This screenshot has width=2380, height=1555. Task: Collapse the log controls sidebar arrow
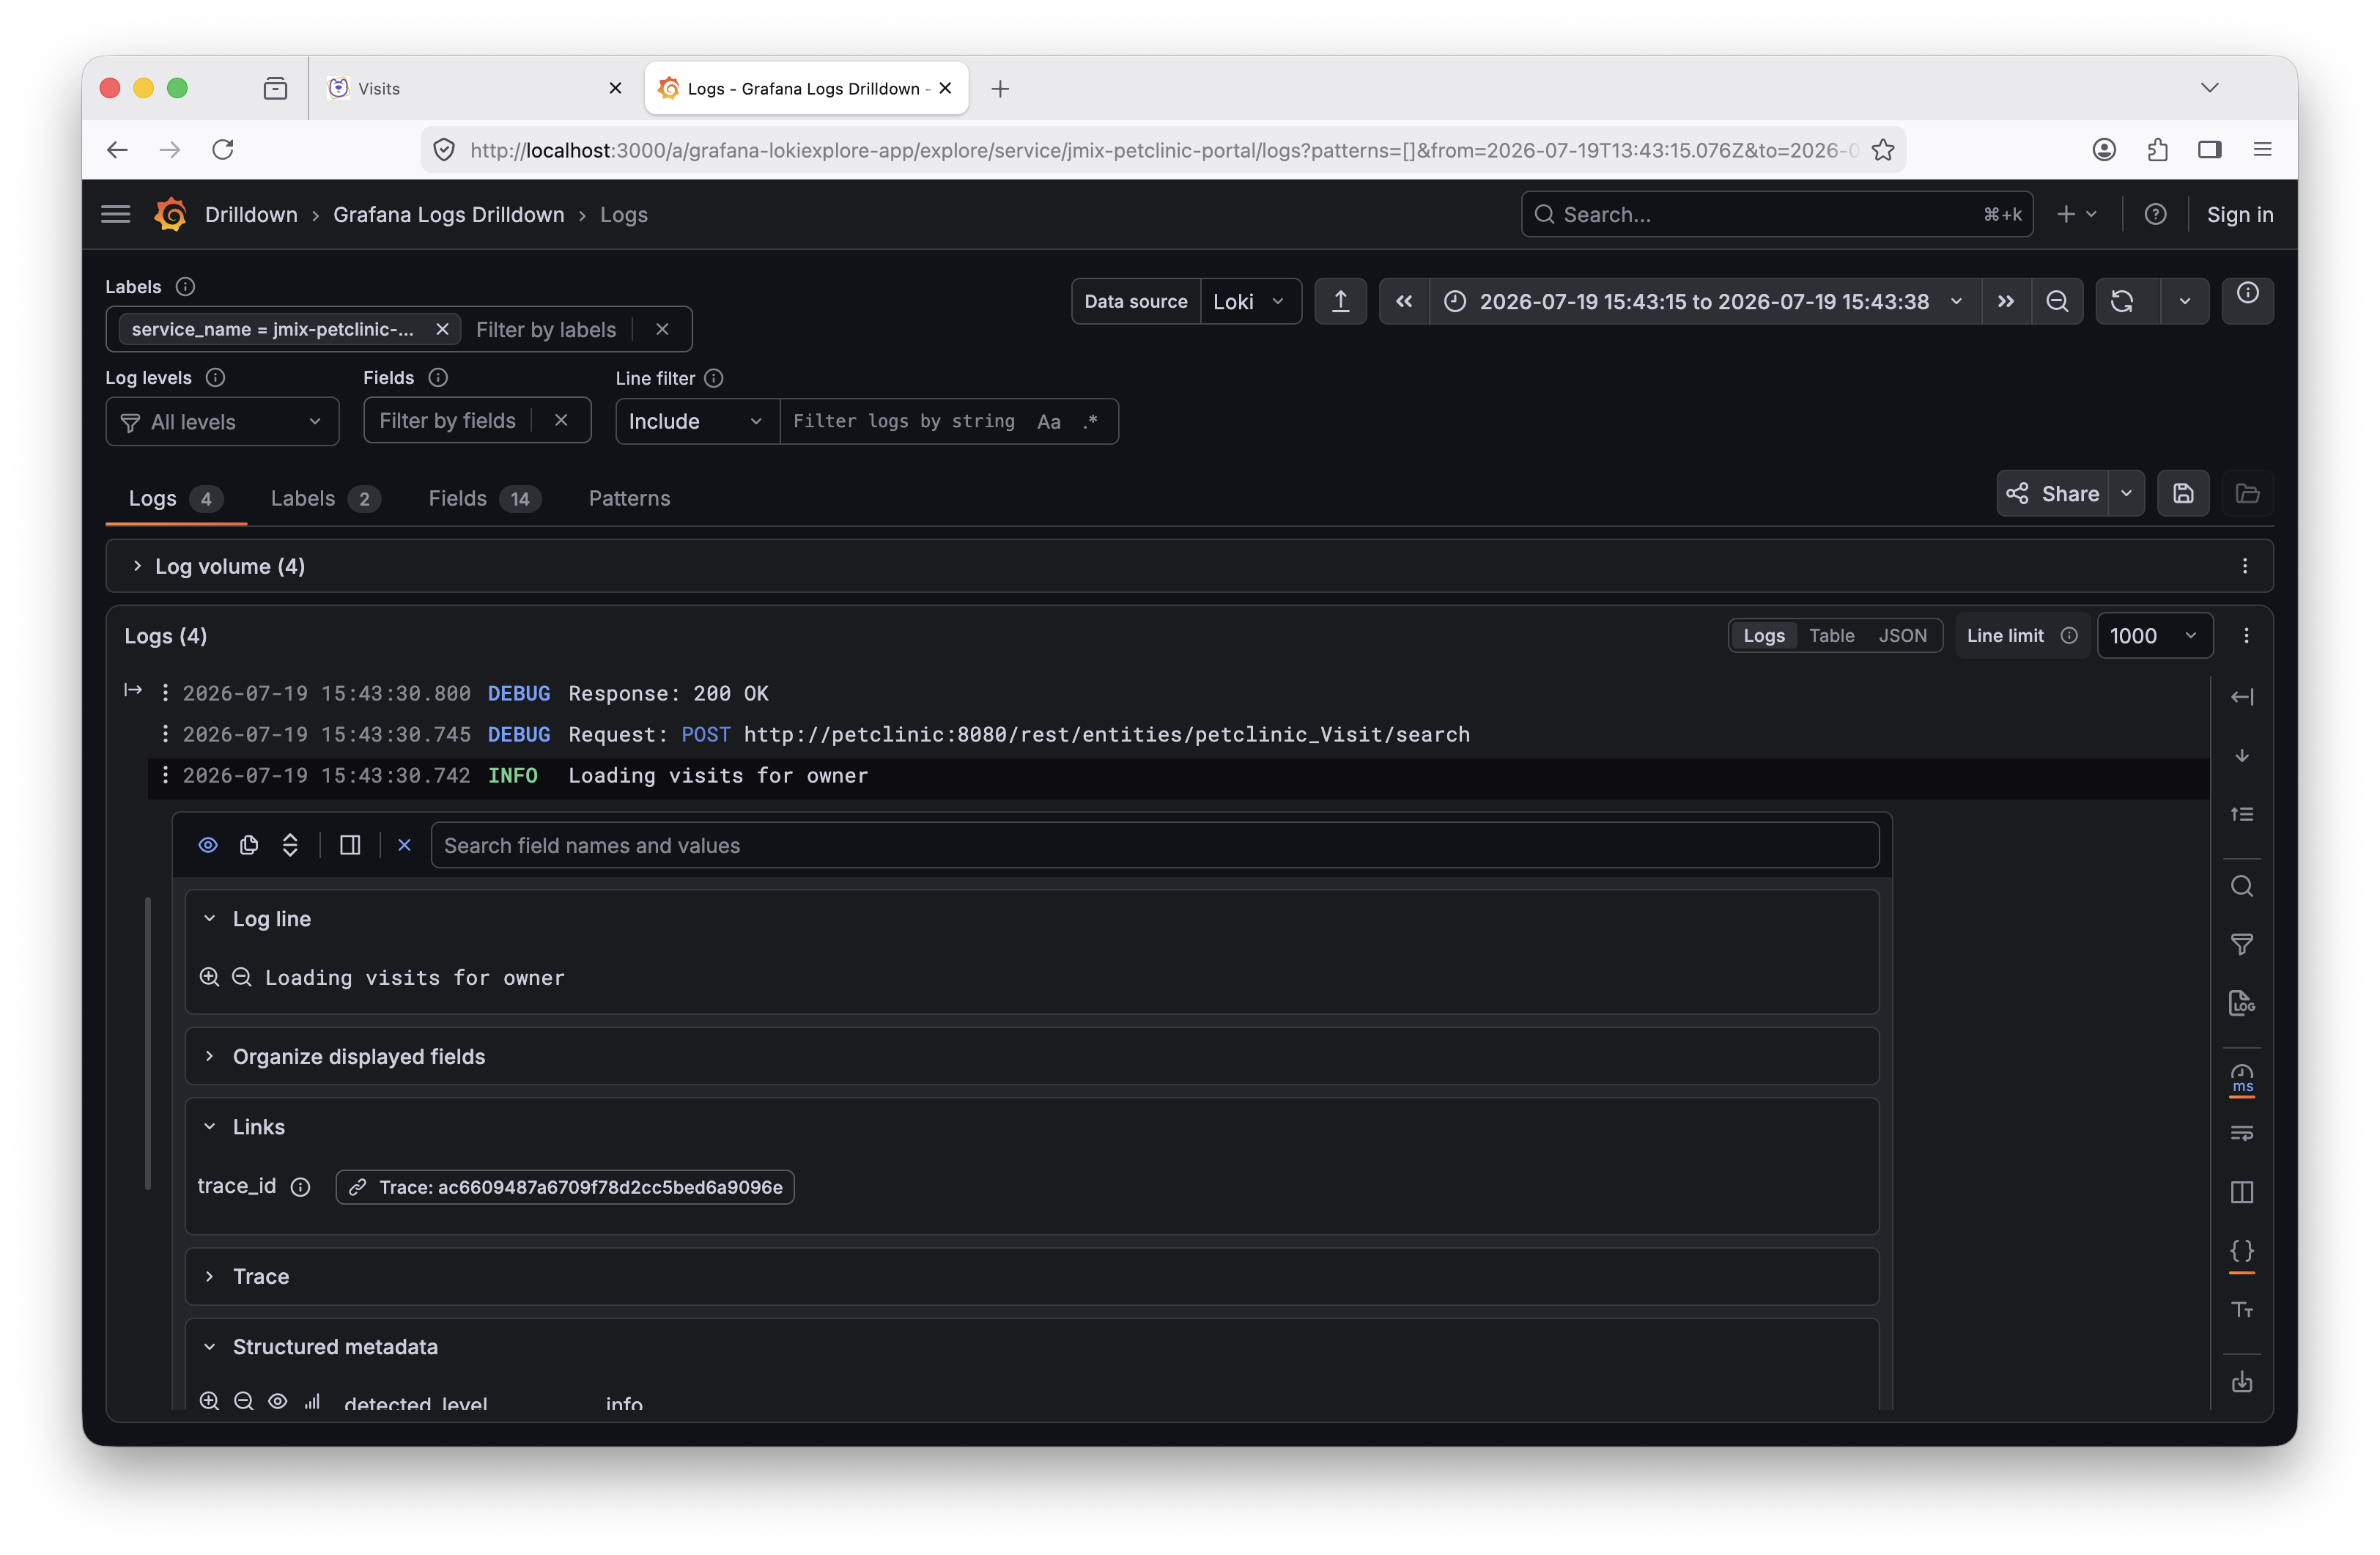click(x=2242, y=697)
